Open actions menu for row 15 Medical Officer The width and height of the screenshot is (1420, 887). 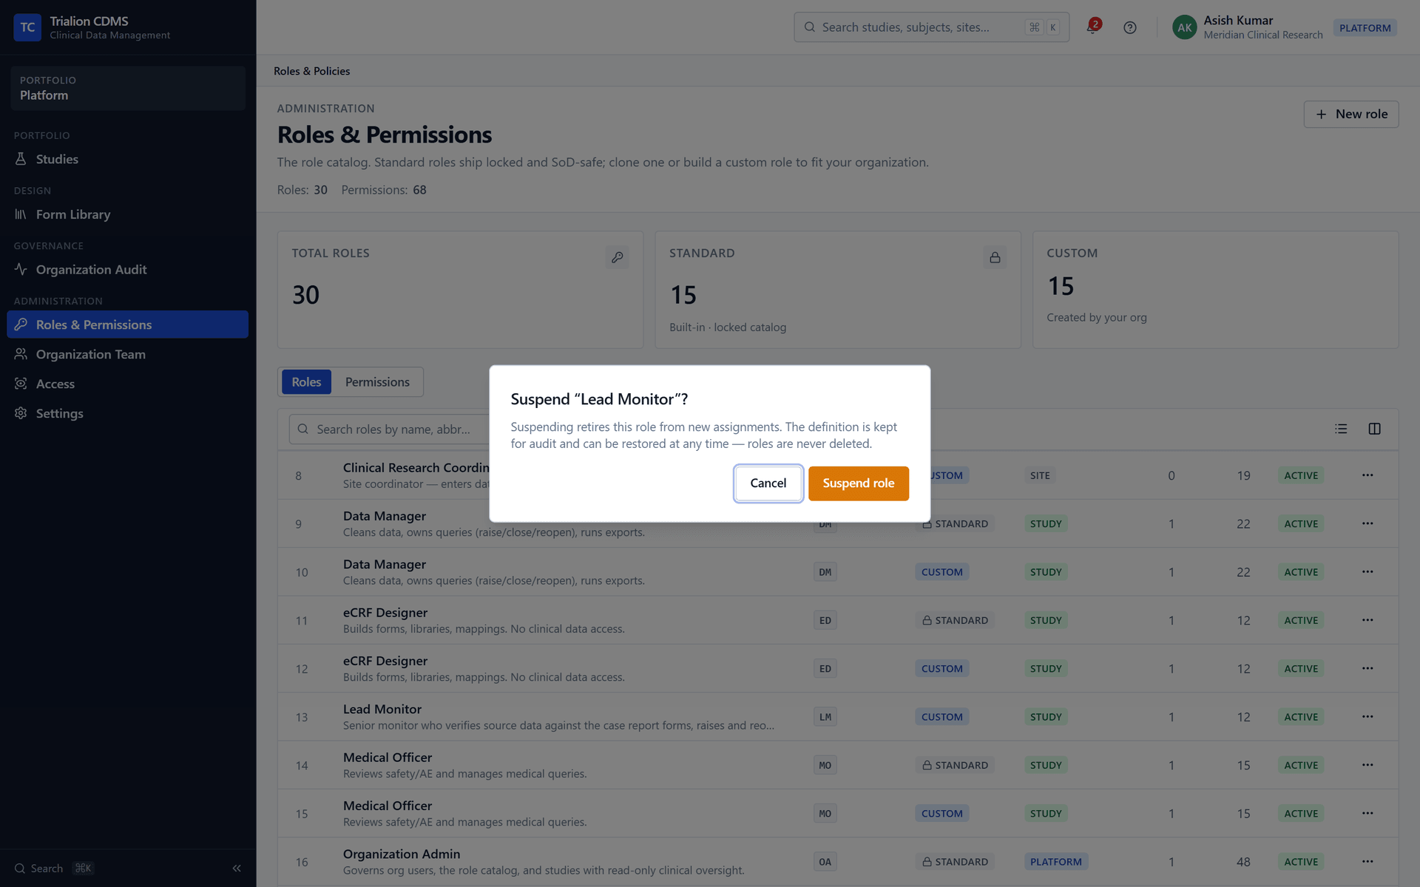pyautogui.click(x=1367, y=813)
